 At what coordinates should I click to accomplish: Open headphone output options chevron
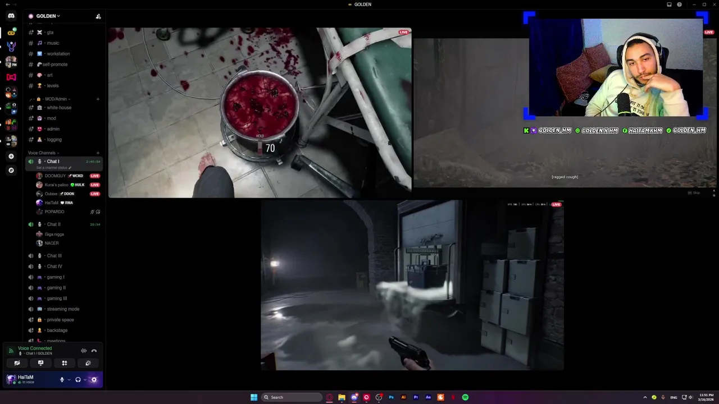click(85, 380)
